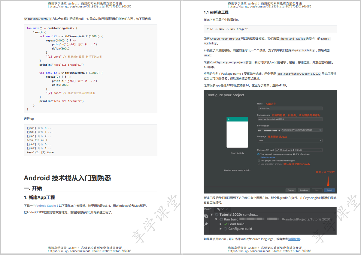Click 'Creates a new empty activity' text
This screenshot has width=361, height=255.
pos(237,170)
